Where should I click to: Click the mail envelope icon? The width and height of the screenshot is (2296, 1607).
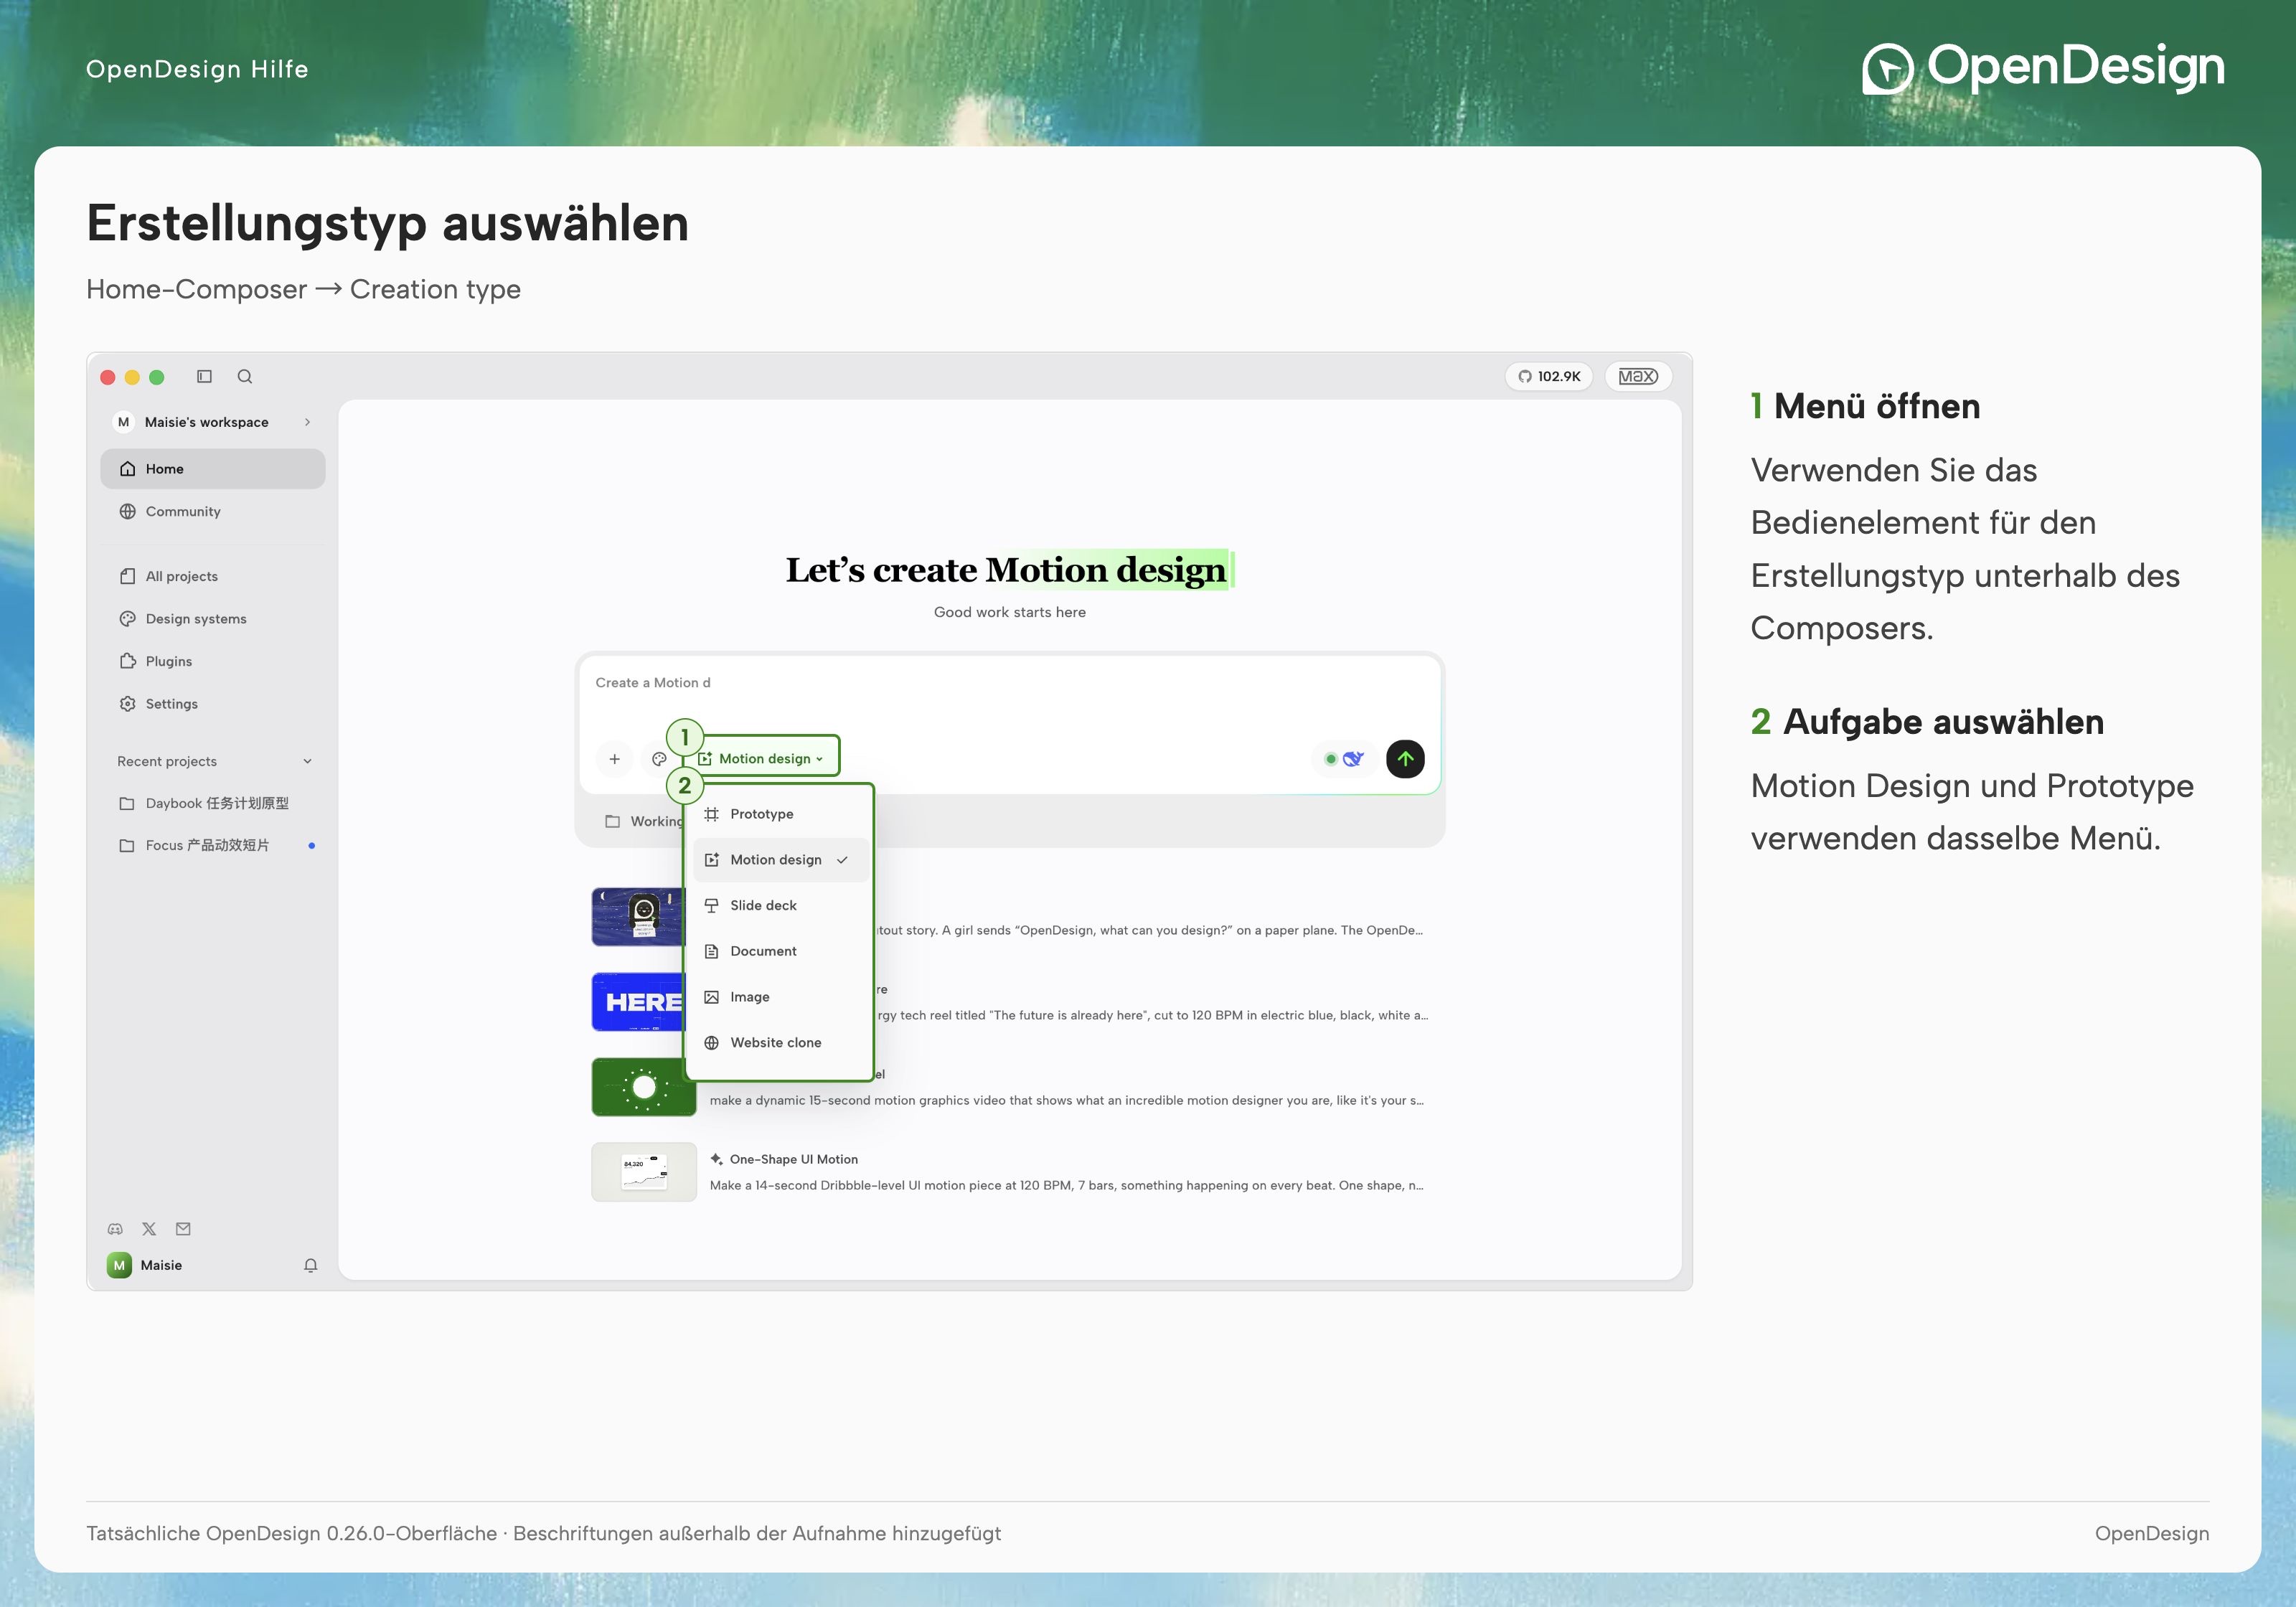[x=183, y=1229]
